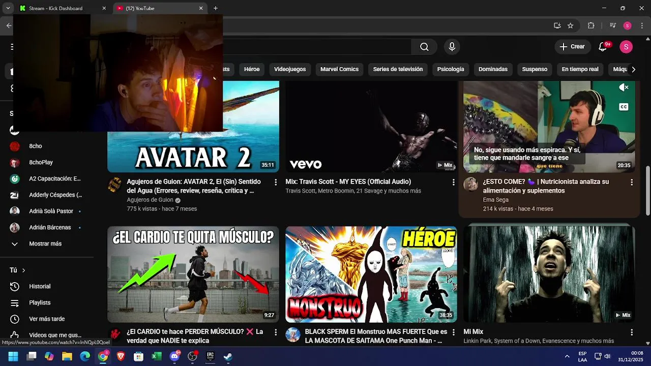The height and width of the screenshot is (366, 651).
Task: Open Excel from the taskbar
Action: 157,356
